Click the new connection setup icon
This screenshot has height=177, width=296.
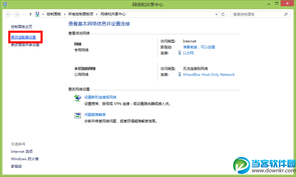[78, 98]
